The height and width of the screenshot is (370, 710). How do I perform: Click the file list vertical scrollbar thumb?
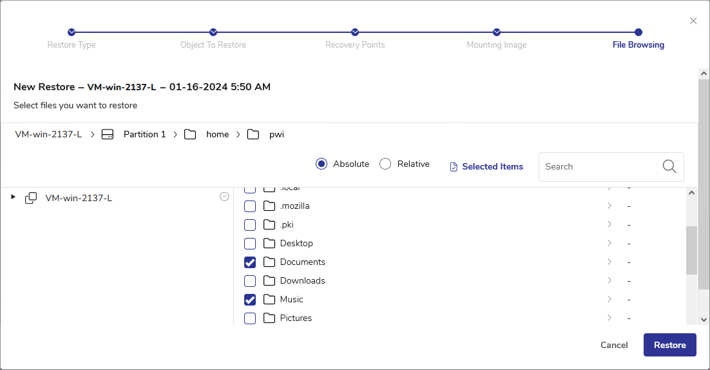tap(691, 250)
